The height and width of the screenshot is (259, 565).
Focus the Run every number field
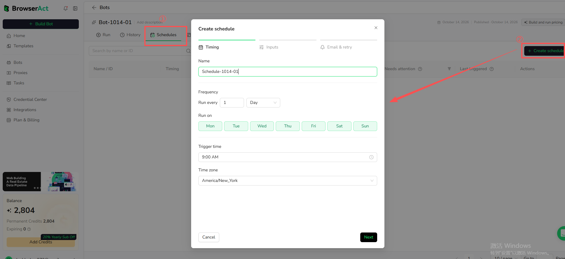point(232,103)
